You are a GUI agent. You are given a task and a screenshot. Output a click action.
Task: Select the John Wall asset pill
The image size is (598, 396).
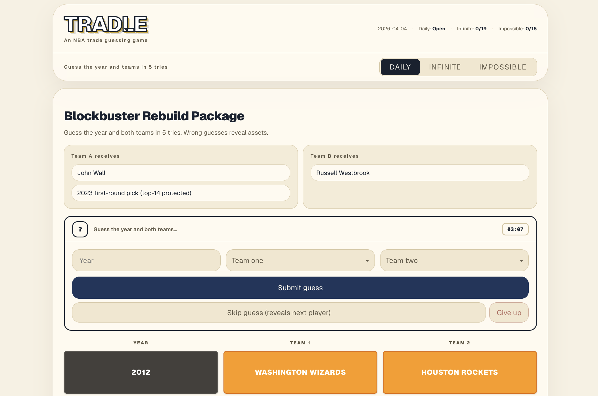pos(181,173)
